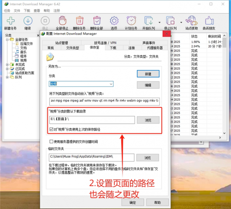Click the 删除任务 trash icon
This screenshot has height=209, width=231.
pos(79,21)
